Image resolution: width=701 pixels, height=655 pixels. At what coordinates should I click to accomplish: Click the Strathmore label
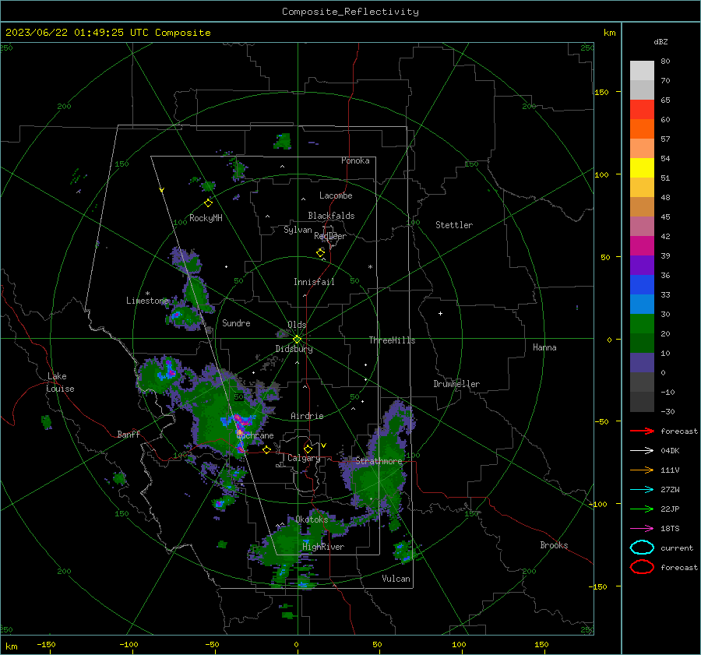pos(379,461)
